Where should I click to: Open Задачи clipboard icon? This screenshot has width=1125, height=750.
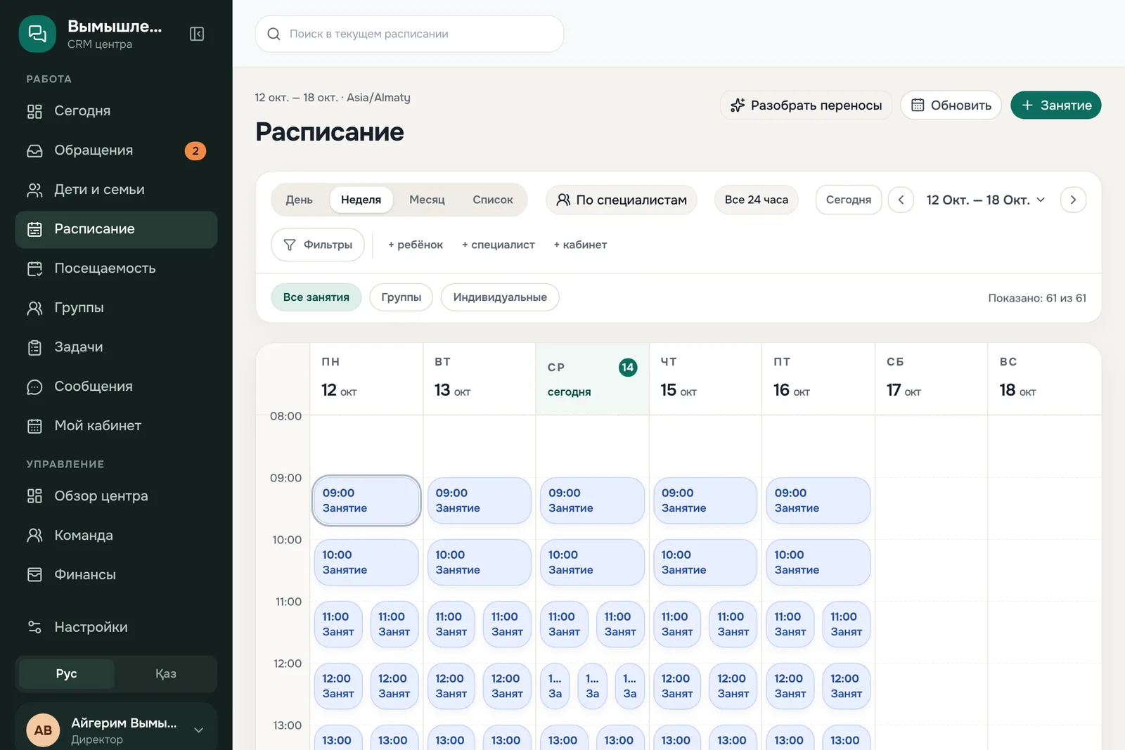point(34,347)
